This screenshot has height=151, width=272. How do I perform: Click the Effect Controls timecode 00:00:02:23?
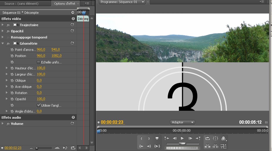[x=13, y=148]
